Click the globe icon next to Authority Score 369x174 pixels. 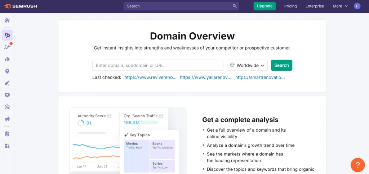click(109, 116)
